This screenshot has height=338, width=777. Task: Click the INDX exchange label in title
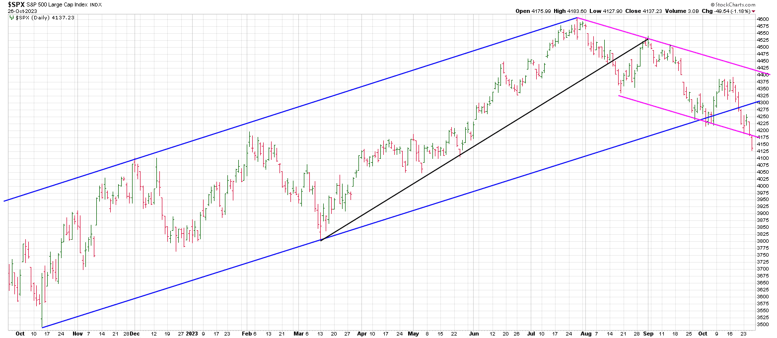click(x=96, y=5)
